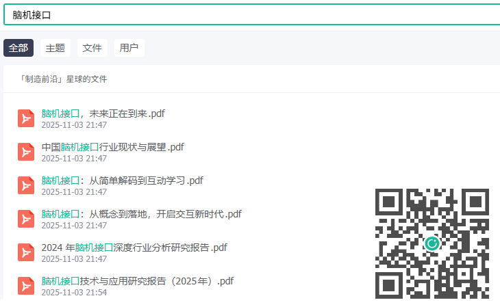
Task: Open file 脑机接口，未来正在到来.pdf
Action: click(103, 114)
